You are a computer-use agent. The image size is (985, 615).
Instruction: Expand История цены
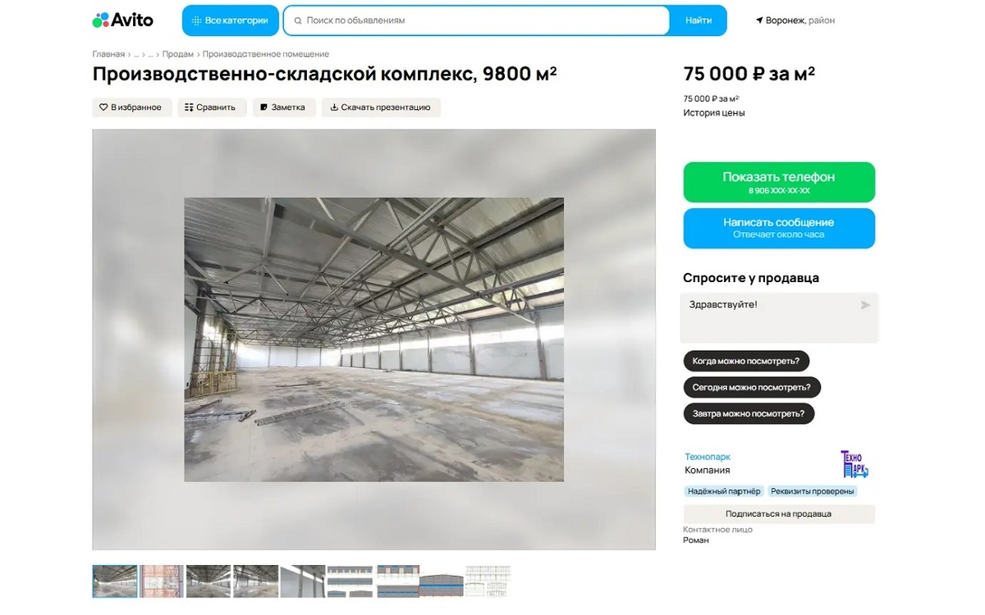714,113
